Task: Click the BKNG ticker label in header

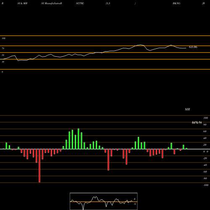Action: pos(176,3)
